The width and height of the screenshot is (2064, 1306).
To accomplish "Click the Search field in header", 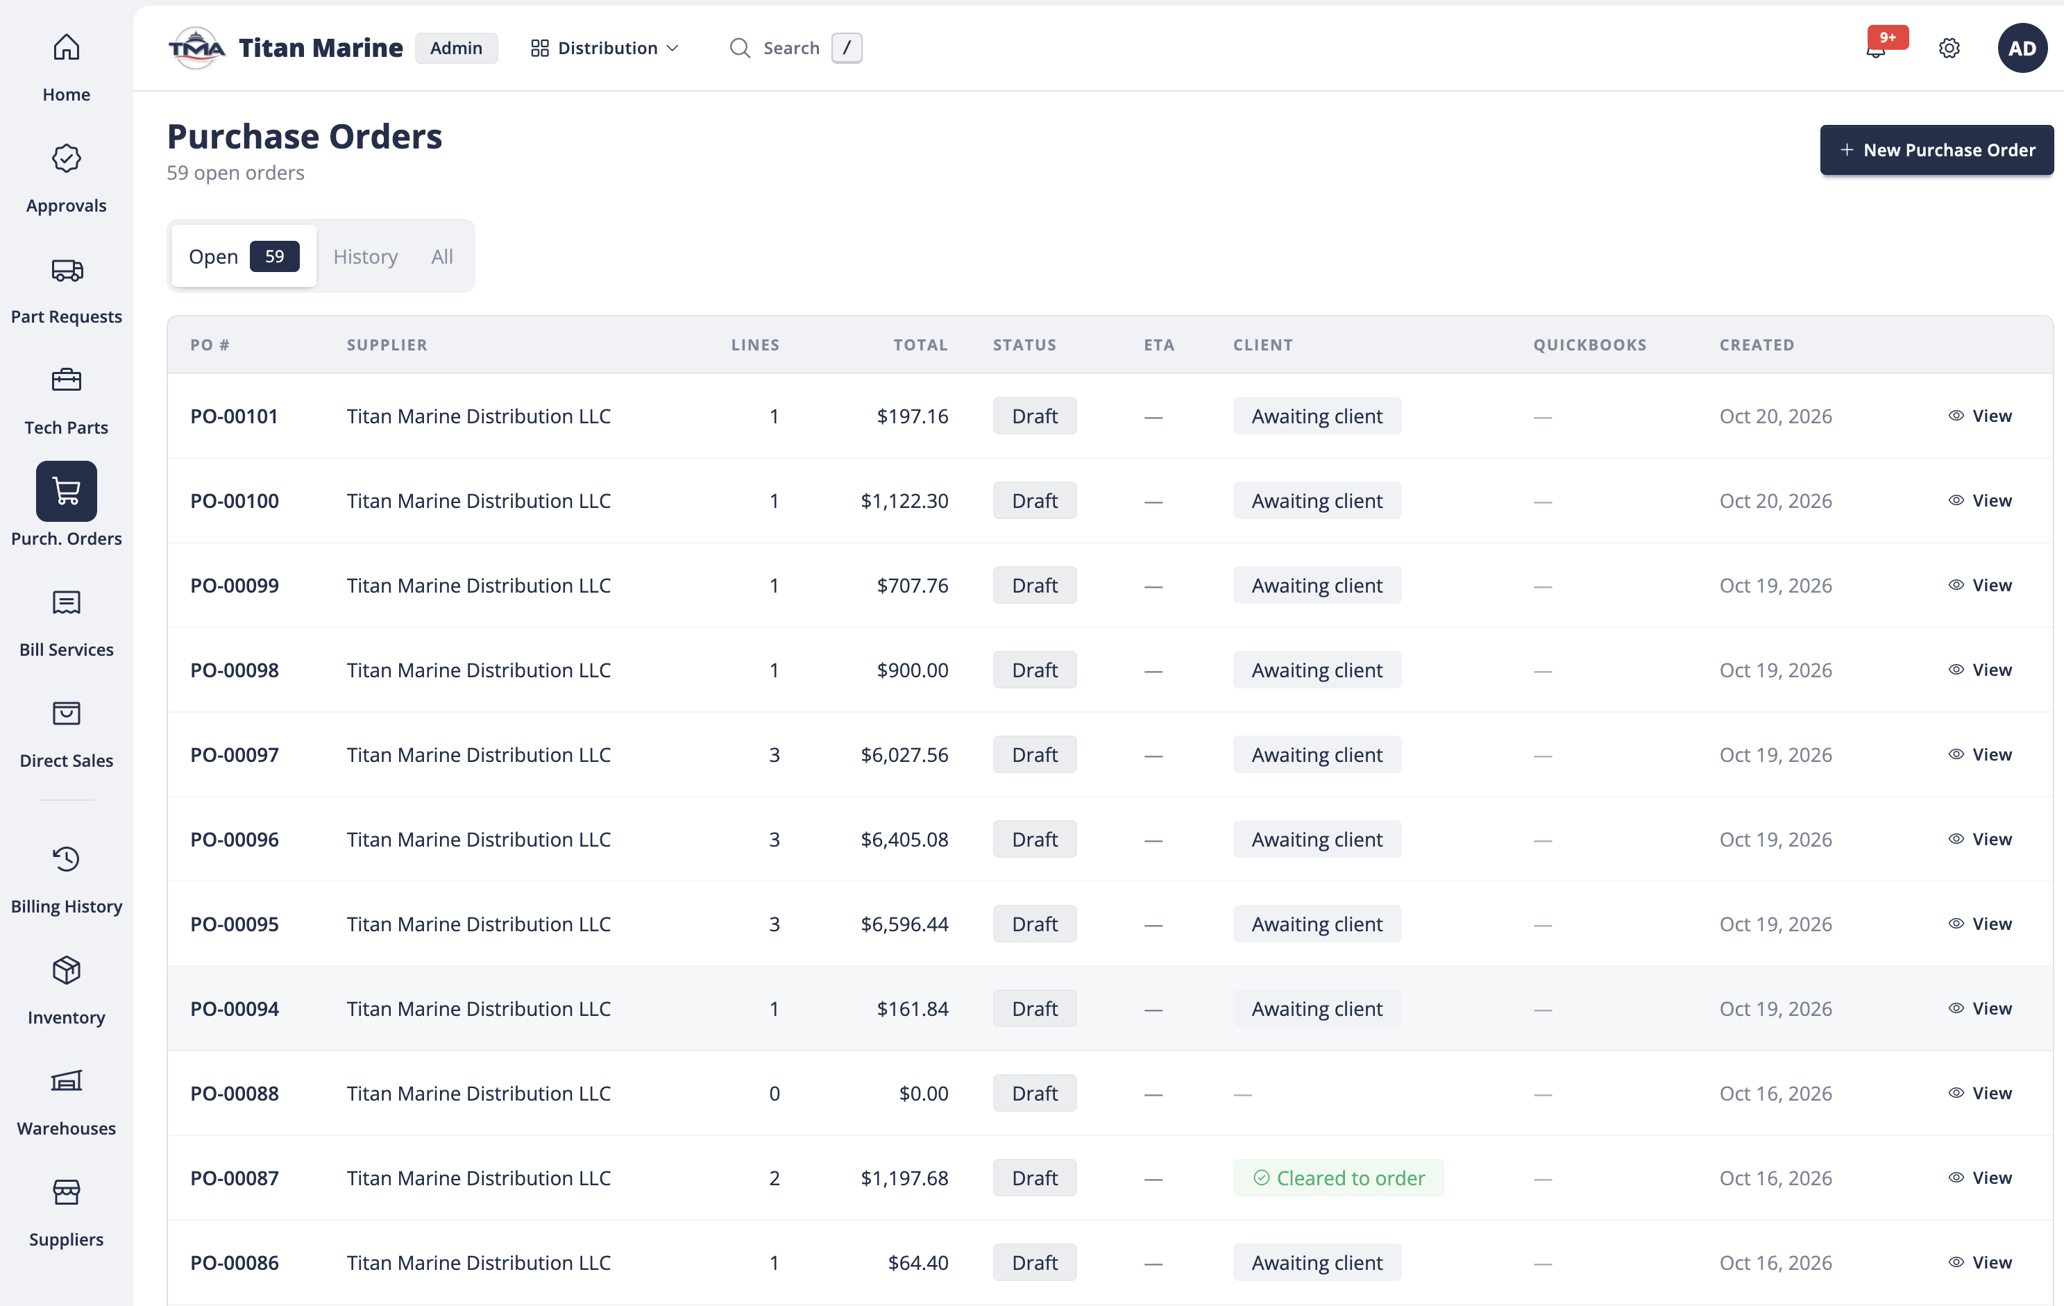I will [795, 48].
